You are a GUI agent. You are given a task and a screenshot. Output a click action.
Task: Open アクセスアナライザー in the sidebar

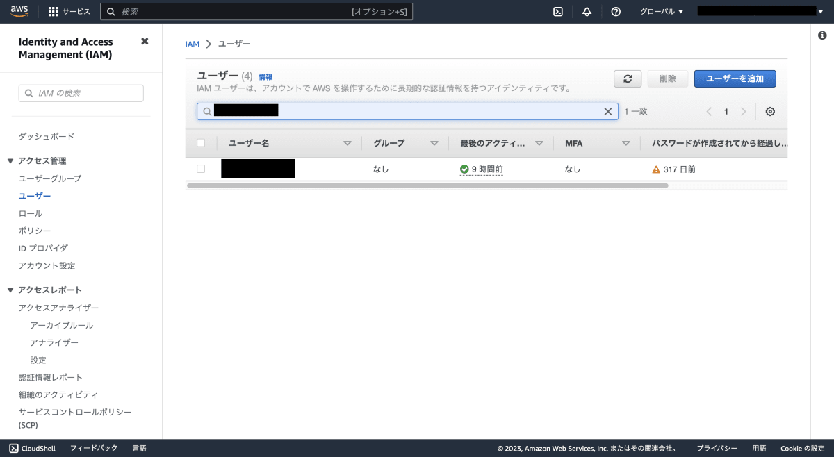58,308
